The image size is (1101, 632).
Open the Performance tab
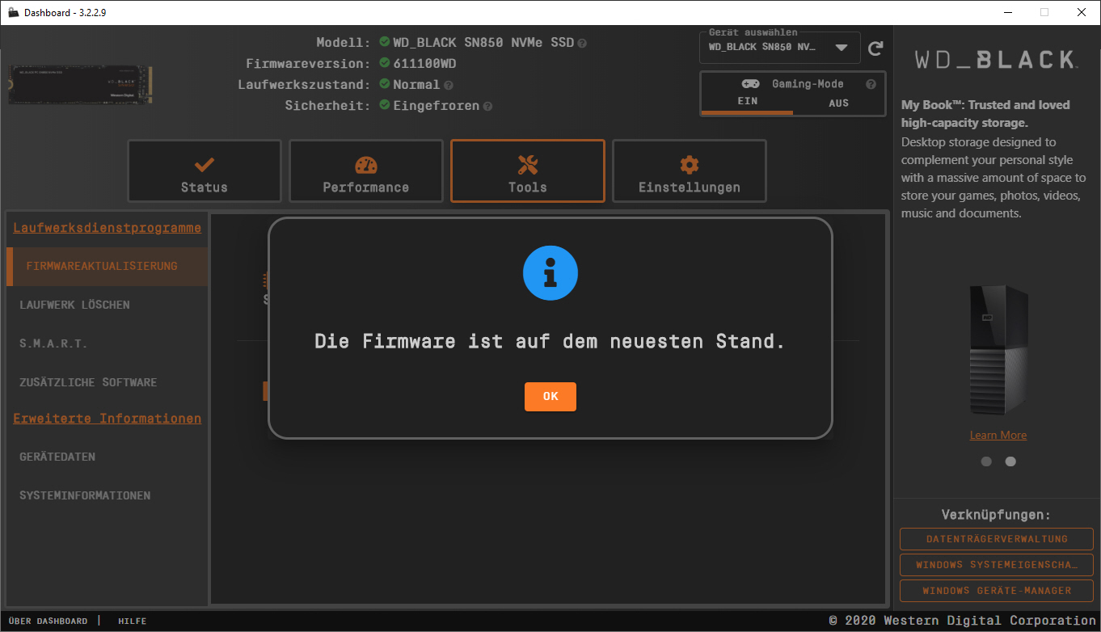[x=366, y=171]
